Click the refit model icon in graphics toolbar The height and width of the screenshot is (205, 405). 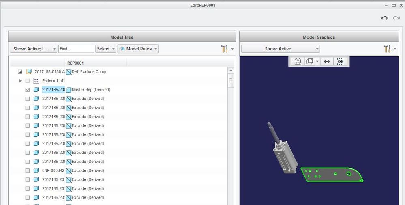click(298, 62)
